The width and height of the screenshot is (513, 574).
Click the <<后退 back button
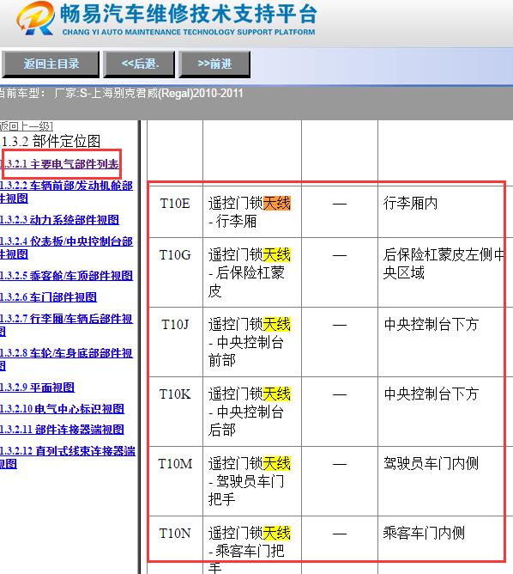tap(139, 64)
